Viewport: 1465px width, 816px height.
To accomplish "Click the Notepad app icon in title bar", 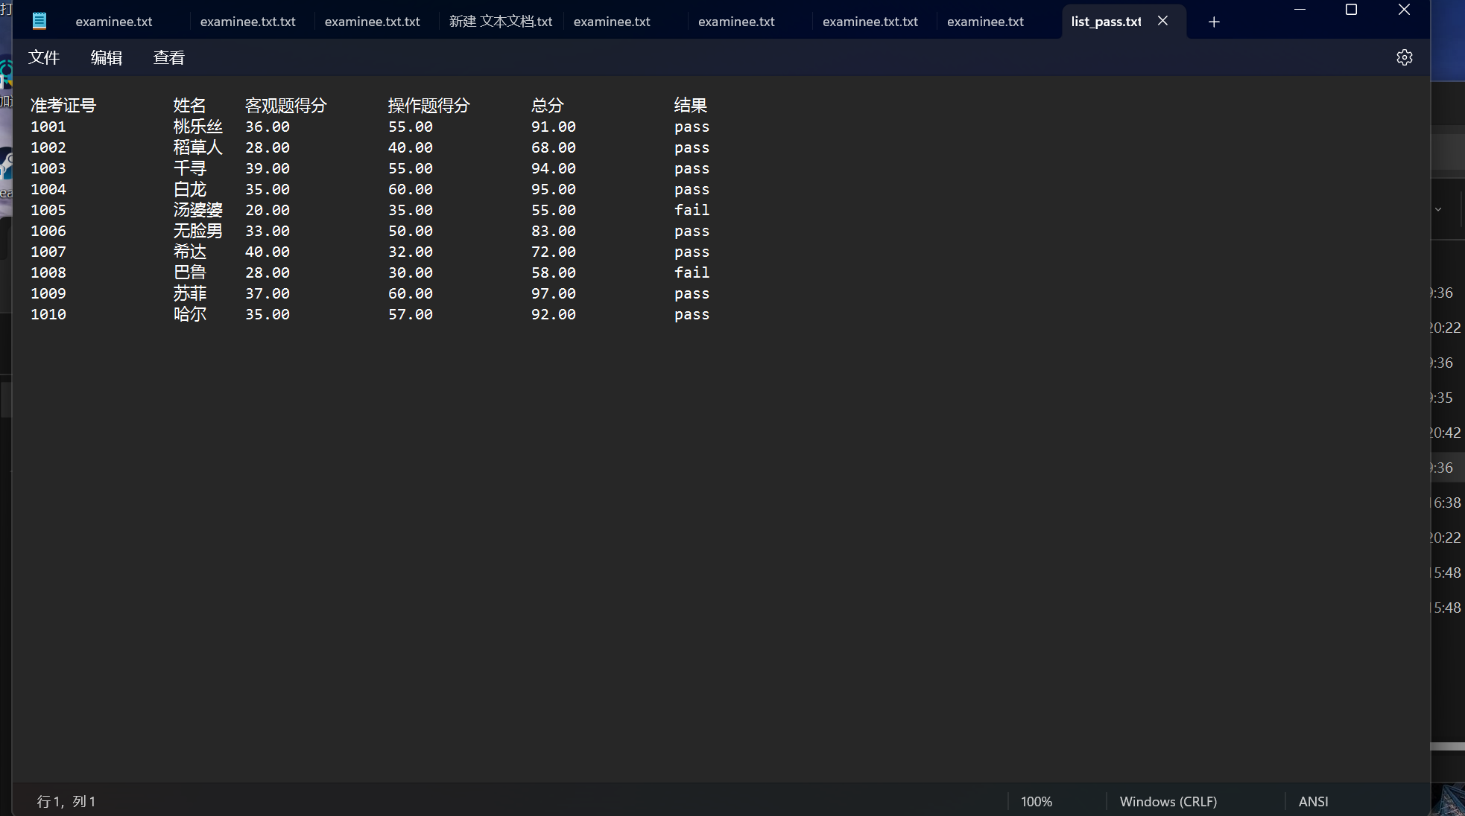I will (39, 21).
